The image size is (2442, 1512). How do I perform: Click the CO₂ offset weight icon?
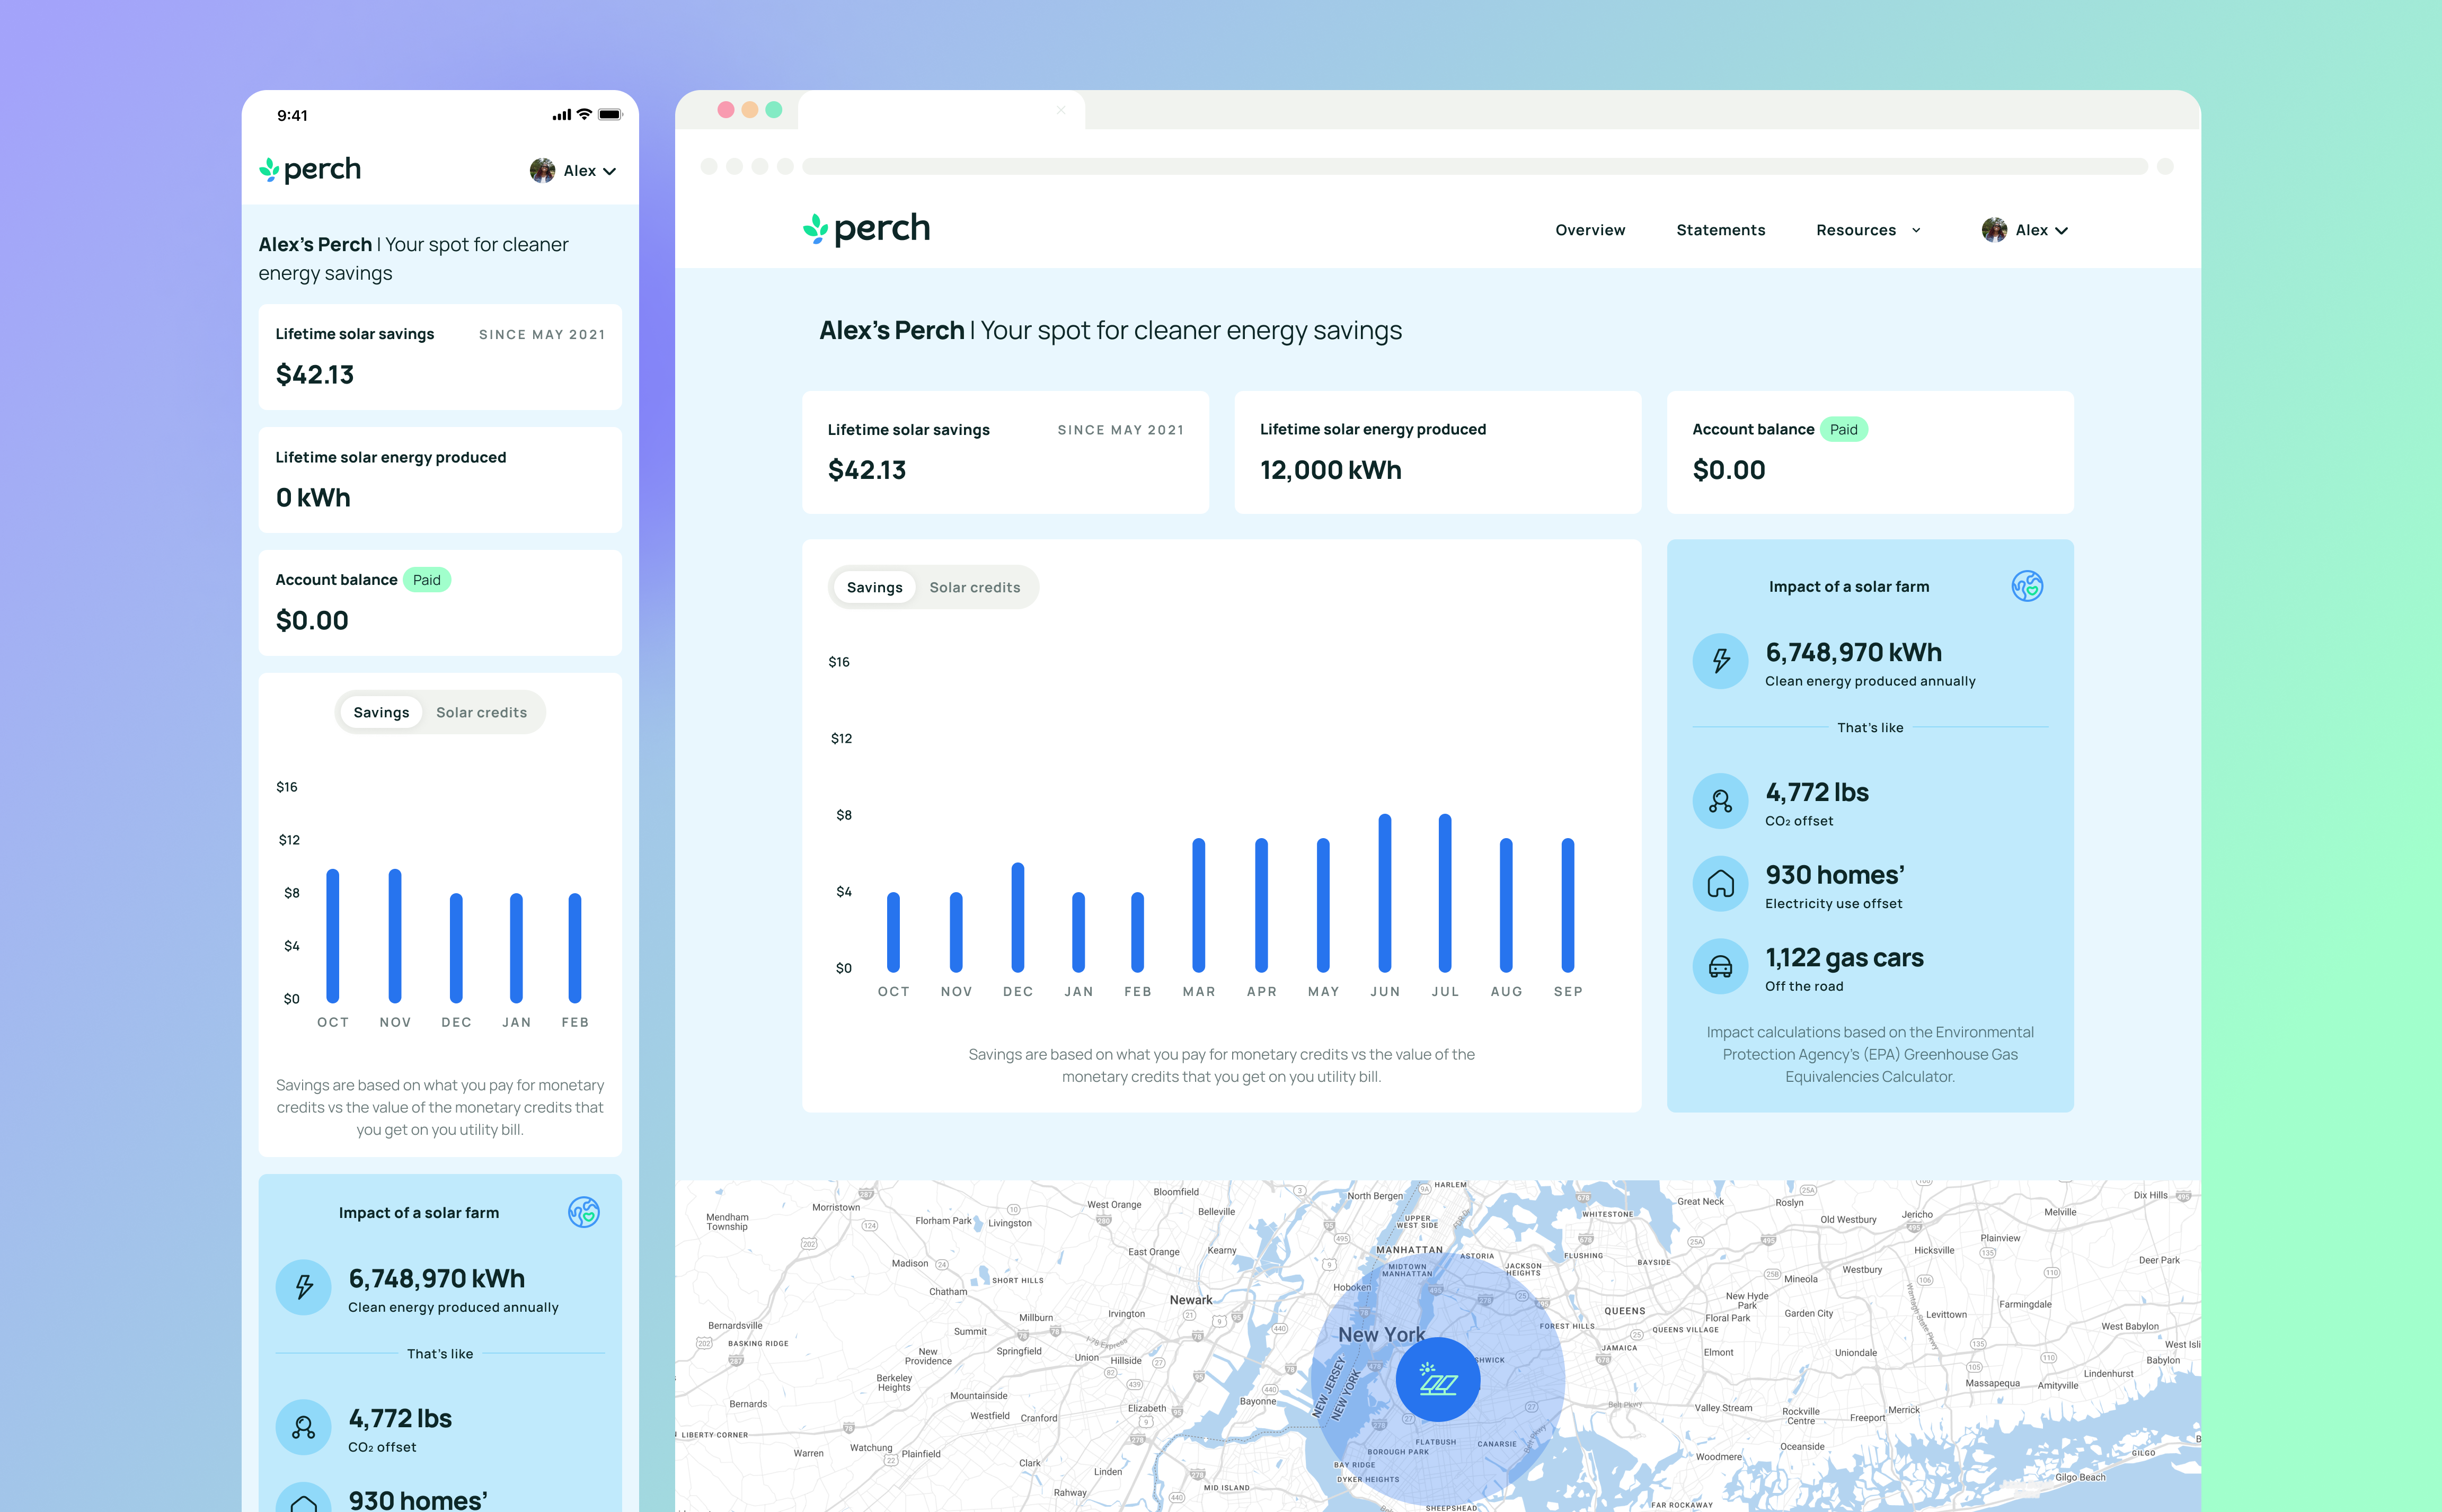1720,801
